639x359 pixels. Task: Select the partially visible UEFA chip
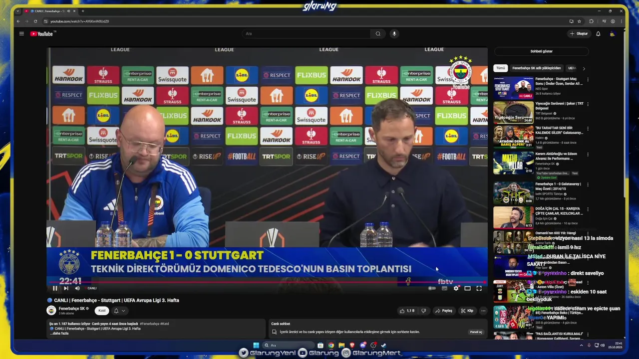coord(572,68)
